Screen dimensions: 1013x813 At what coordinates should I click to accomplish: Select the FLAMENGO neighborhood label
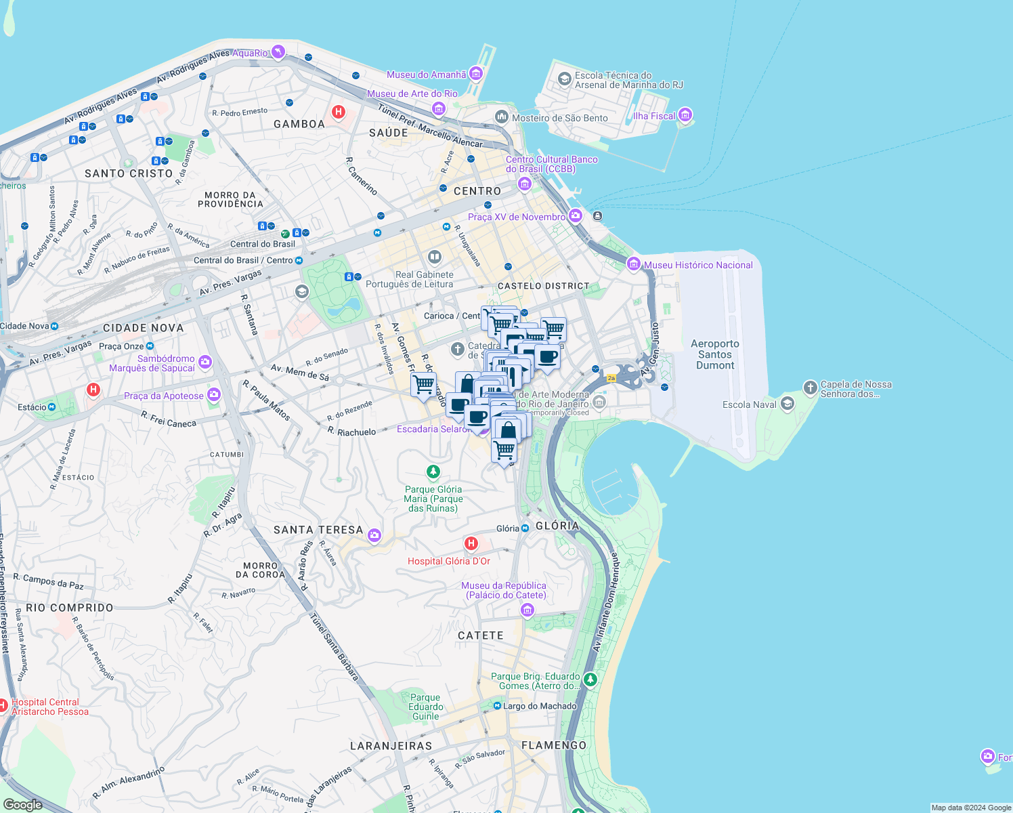point(554,745)
